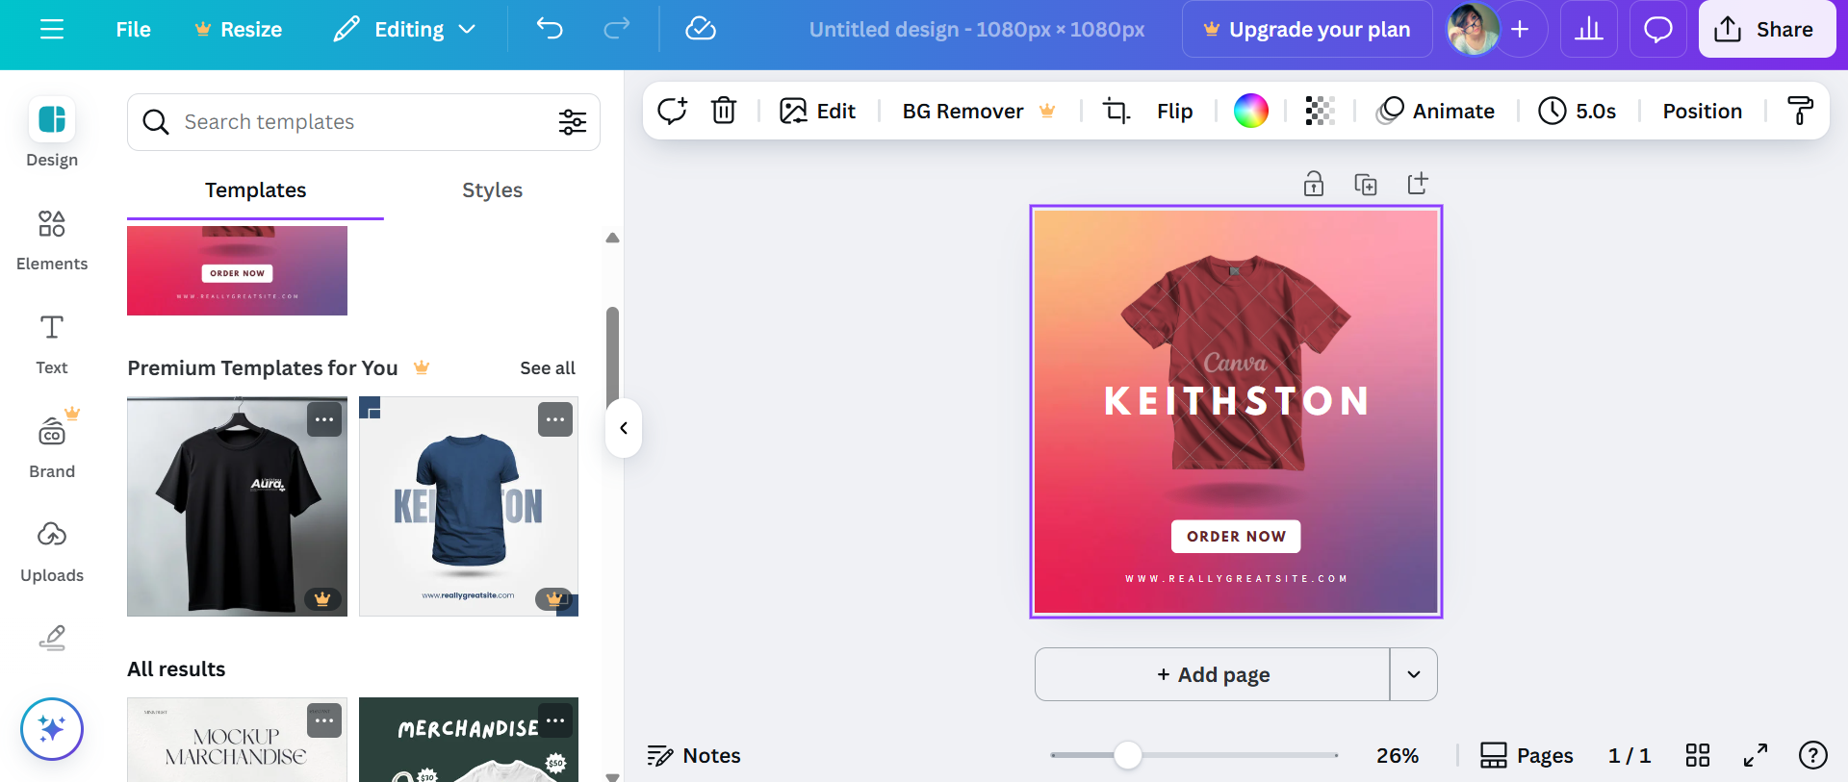The height and width of the screenshot is (782, 1848).
Task: Change the 5.0s page duration
Action: (1578, 111)
